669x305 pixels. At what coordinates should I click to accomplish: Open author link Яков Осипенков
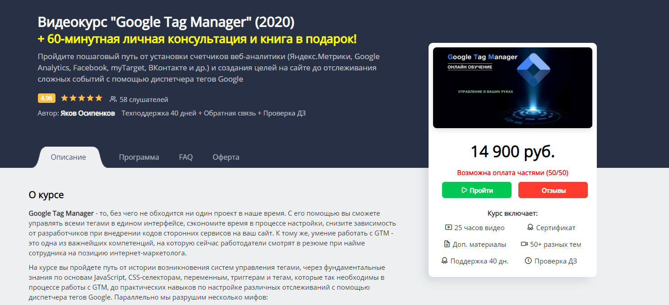pyautogui.click(x=88, y=113)
